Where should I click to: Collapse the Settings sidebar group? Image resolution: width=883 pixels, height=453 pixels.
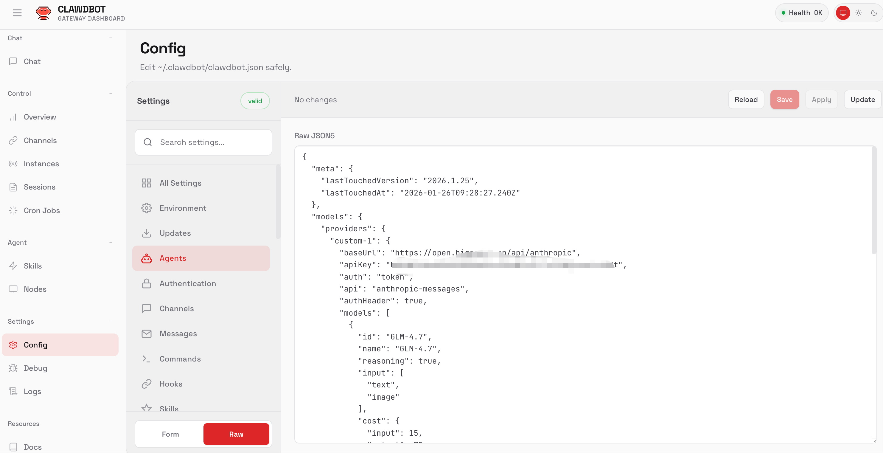pyautogui.click(x=111, y=322)
